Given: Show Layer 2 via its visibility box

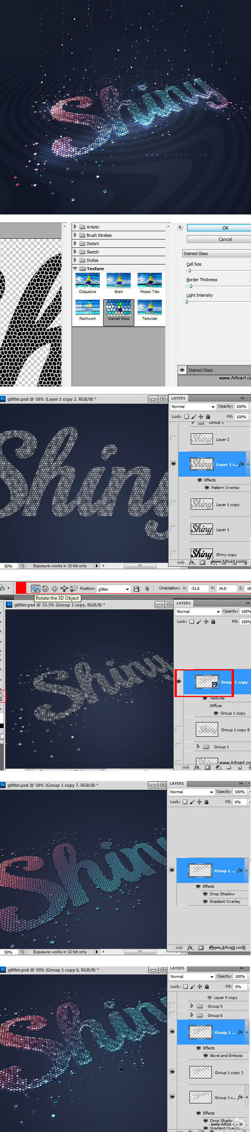Looking at the screenshot, I should click(x=173, y=439).
